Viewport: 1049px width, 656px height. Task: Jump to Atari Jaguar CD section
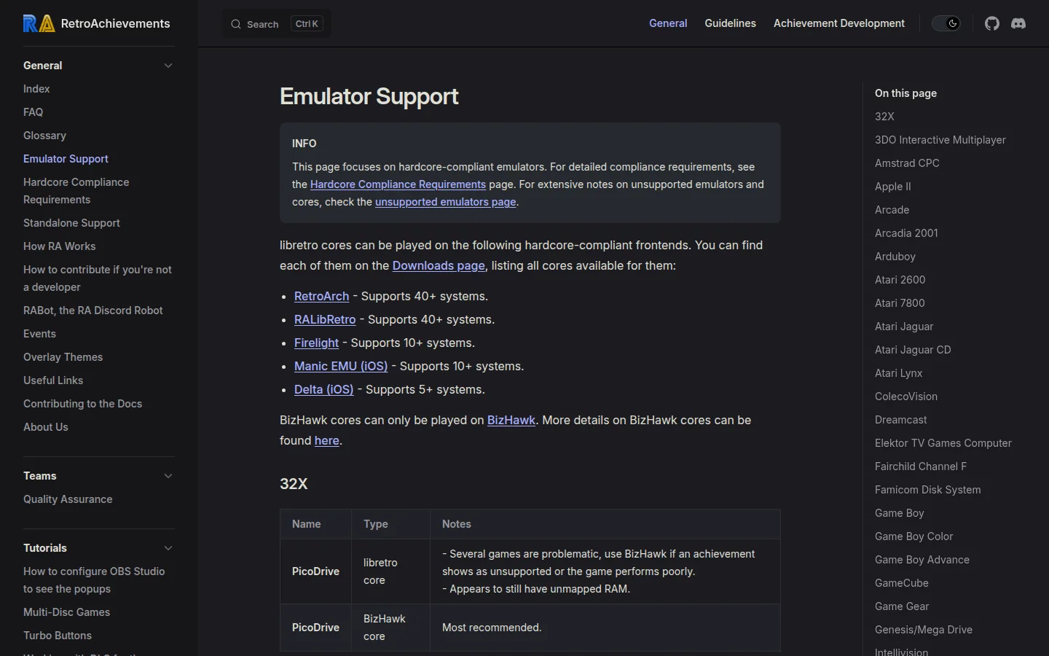[913, 350]
